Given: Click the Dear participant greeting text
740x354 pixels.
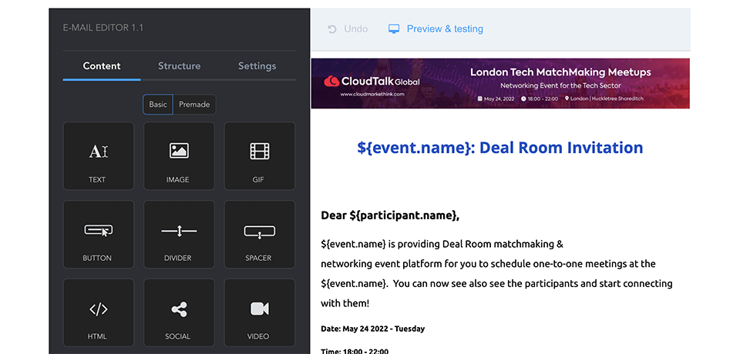Looking at the screenshot, I should coord(390,215).
